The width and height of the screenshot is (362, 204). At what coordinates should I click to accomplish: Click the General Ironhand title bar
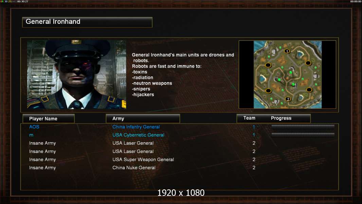tap(87, 22)
